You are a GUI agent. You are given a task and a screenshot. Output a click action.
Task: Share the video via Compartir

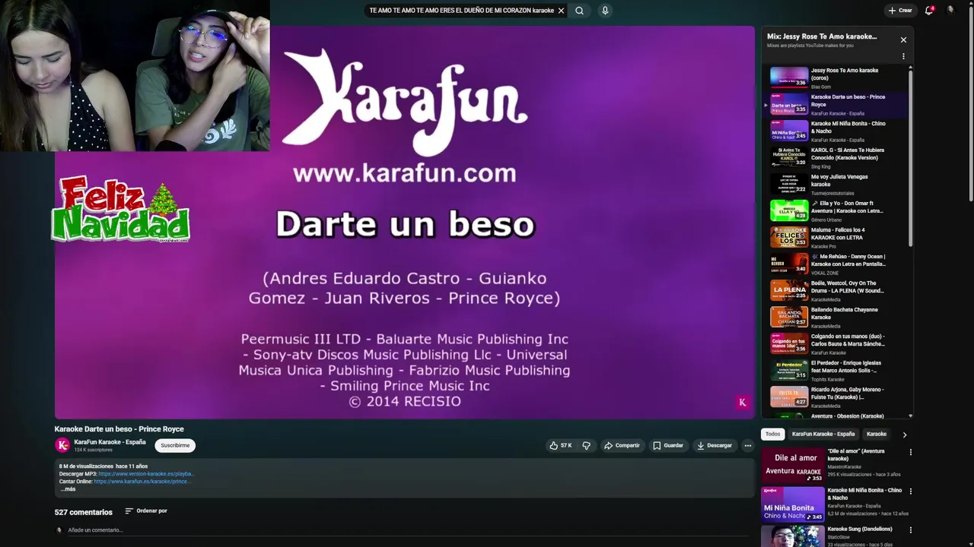(x=622, y=445)
